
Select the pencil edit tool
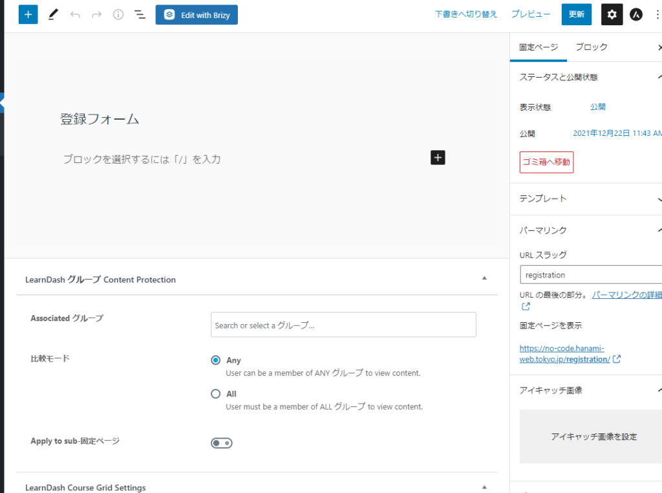click(x=53, y=15)
